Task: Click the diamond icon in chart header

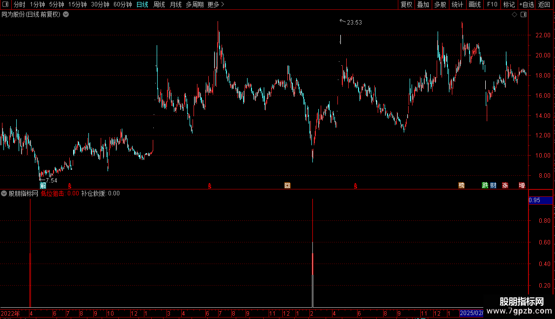Action: coord(515,15)
